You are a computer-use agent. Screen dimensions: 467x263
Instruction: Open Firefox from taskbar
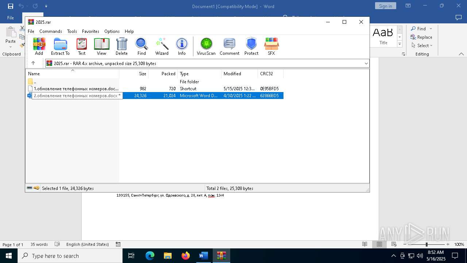[x=186, y=256]
